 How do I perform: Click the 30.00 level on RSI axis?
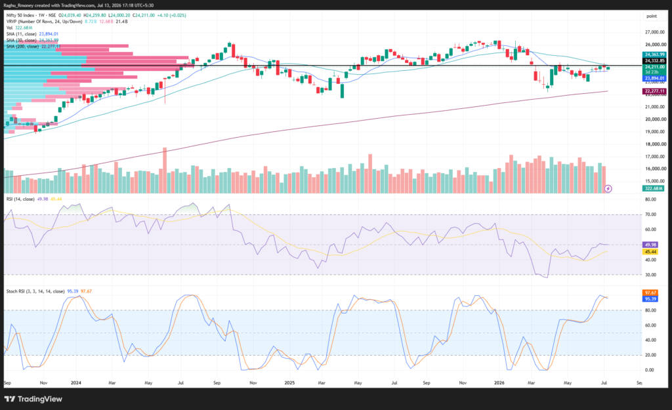tap(650, 275)
